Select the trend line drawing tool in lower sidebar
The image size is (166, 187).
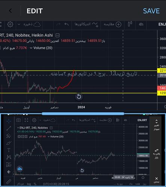9,128
